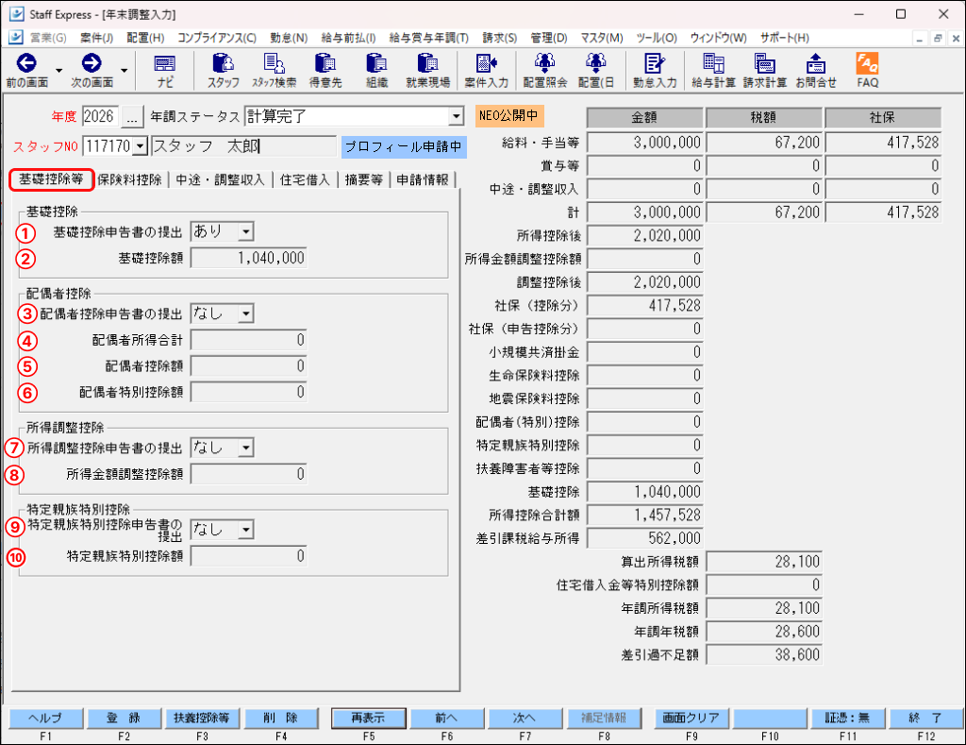This screenshot has width=966, height=745.
Task: Expand the 前の画面 history dropdown arrow
Action: pyautogui.click(x=59, y=70)
